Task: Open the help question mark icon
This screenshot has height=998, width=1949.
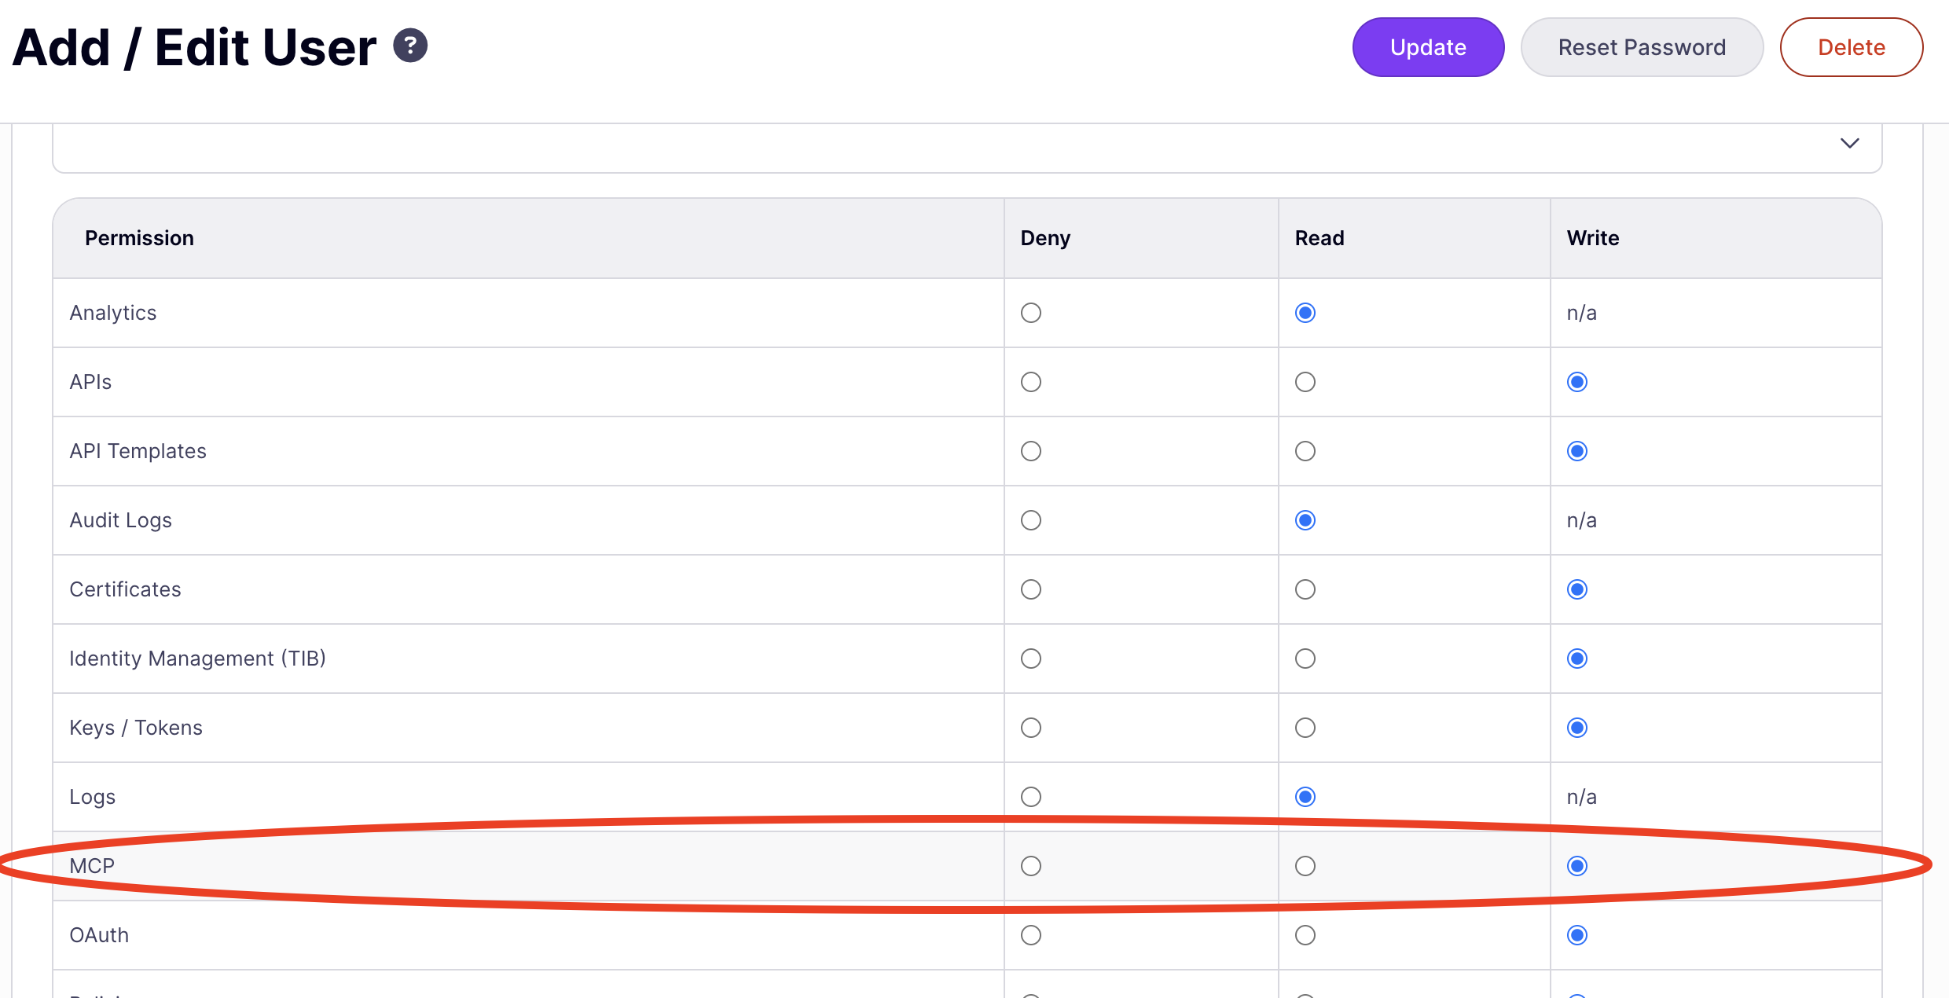Action: [410, 46]
